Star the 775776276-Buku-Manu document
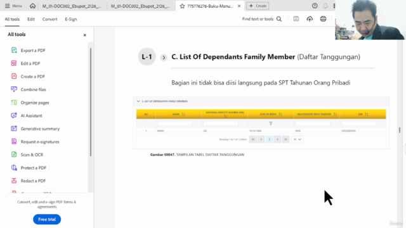This screenshot has height=228, width=406. point(182,6)
